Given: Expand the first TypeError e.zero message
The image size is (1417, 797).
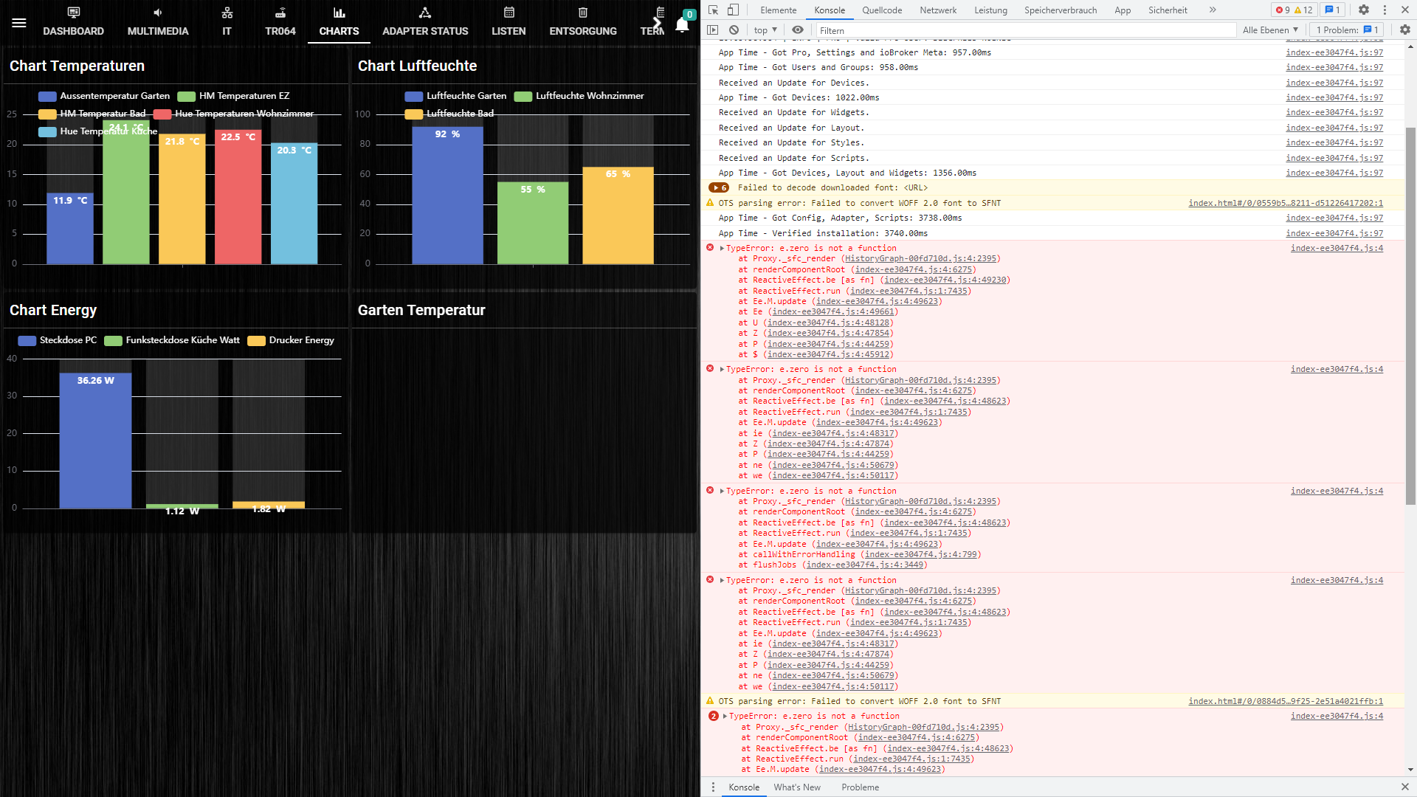Looking at the screenshot, I should tap(722, 249).
